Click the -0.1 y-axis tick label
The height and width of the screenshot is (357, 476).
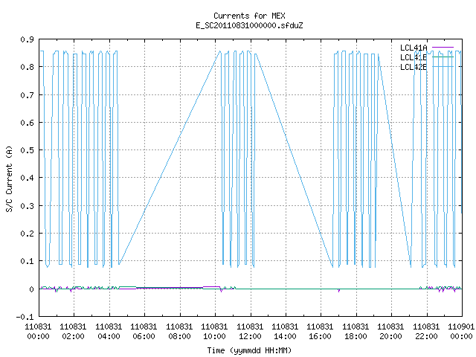[25, 317]
